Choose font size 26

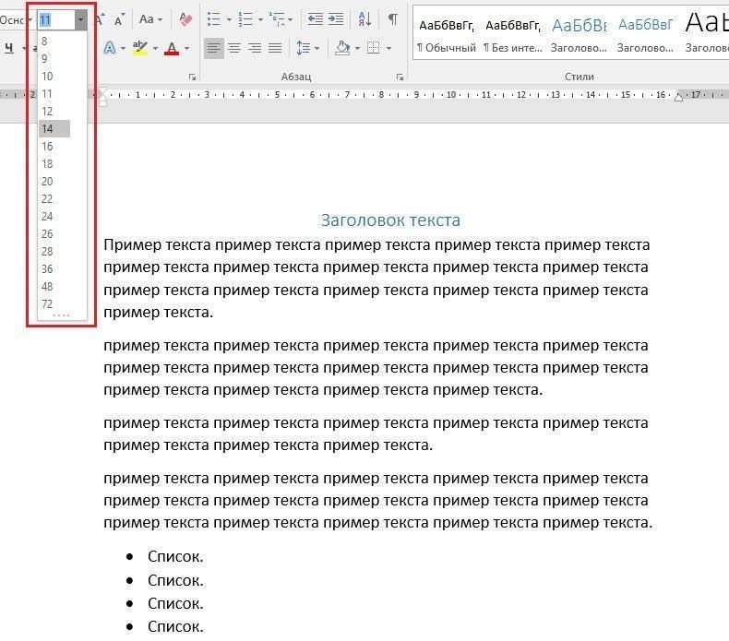click(x=63, y=234)
